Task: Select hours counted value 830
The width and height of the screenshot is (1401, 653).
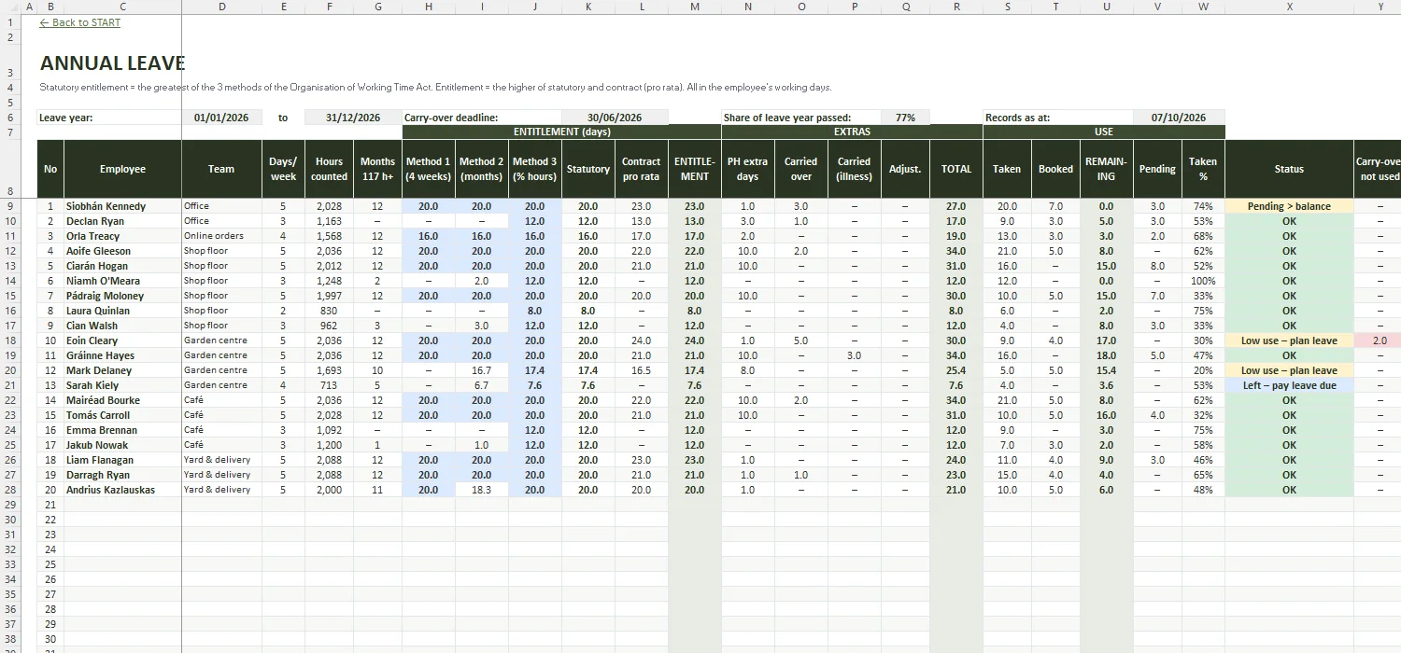Action: click(329, 311)
